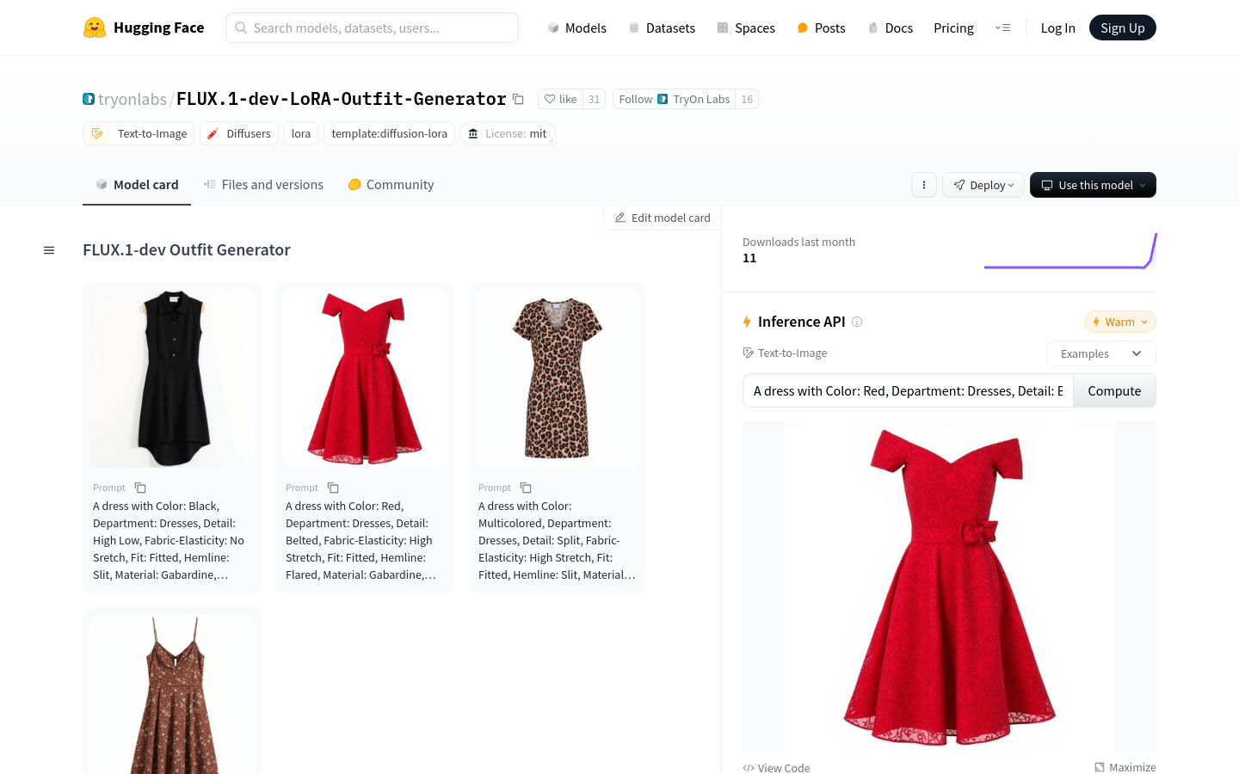Image resolution: width=1239 pixels, height=774 pixels.
Task: Go to Spaces in top navigation
Action: tap(746, 28)
